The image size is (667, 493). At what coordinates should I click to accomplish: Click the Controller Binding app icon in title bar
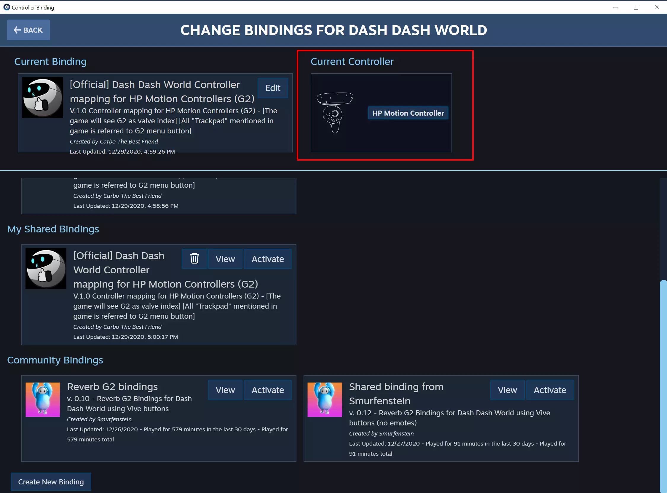pyautogui.click(x=7, y=7)
